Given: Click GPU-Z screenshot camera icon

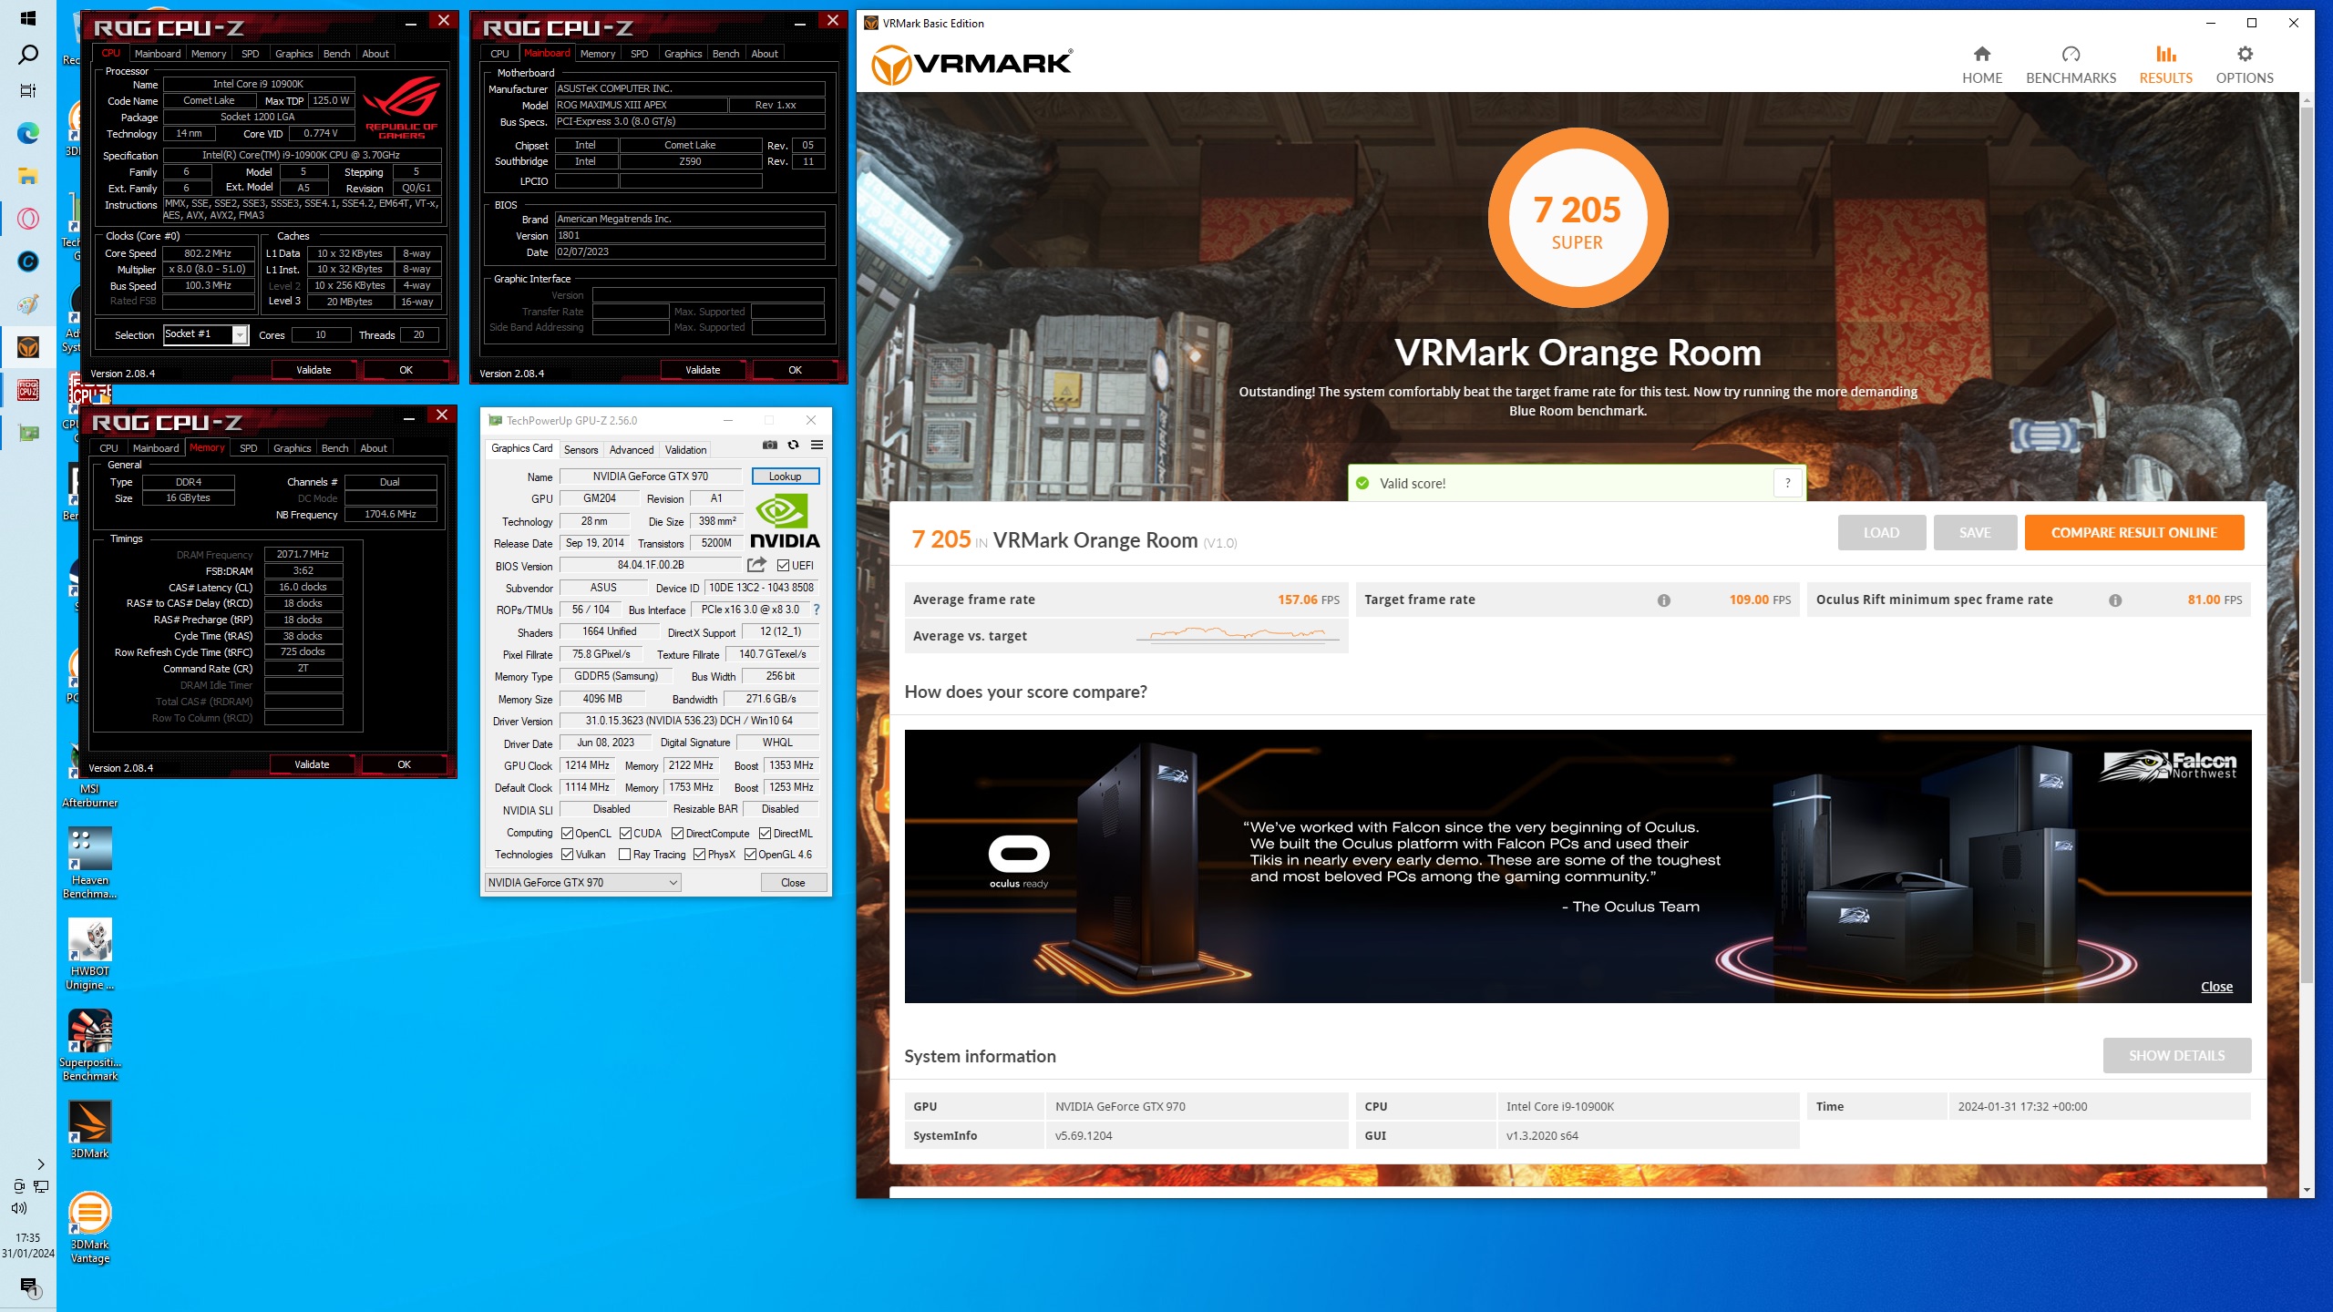Looking at the screenshot, I should (x=770, y=446).
